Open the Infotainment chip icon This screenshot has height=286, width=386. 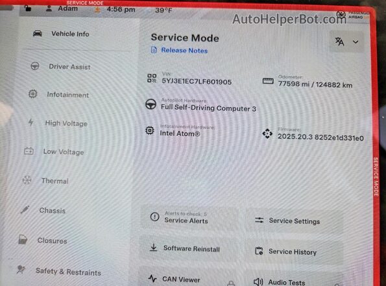click(32, 94)
